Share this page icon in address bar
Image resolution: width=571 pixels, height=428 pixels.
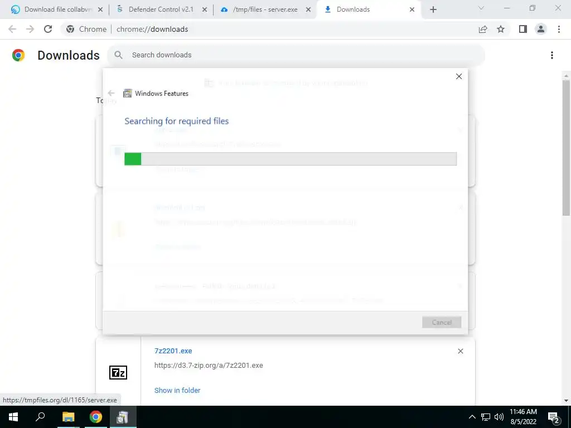click(483, 29)
